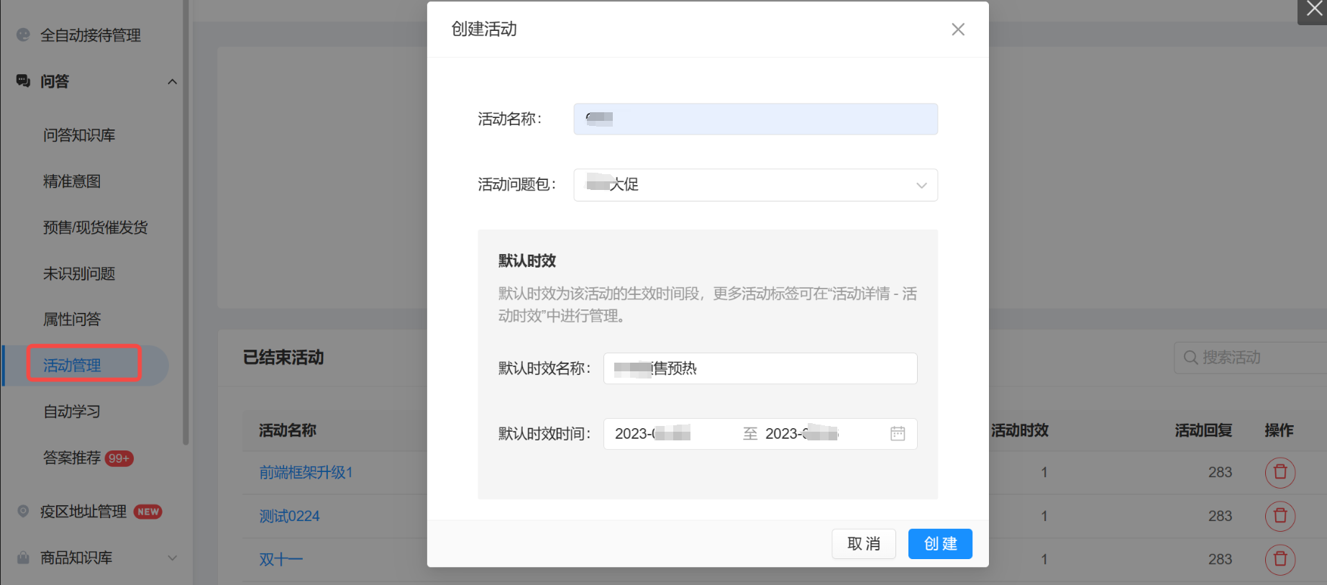1327x585 pixels.
Task: Open the 双十一 activity link
Action: point(281,559)
